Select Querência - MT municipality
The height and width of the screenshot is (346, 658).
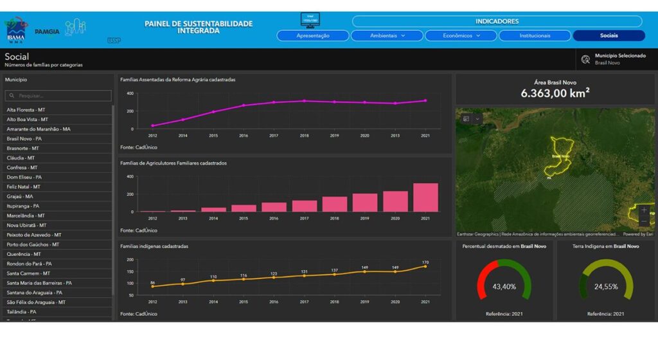point(57,254)
